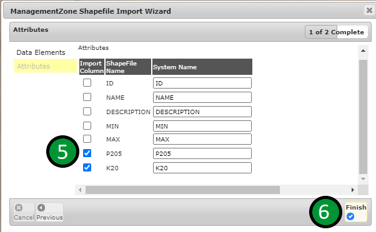Select Data Elements in the sidebar
This screenshot has width=376, height=232.
tap(41, 52)
